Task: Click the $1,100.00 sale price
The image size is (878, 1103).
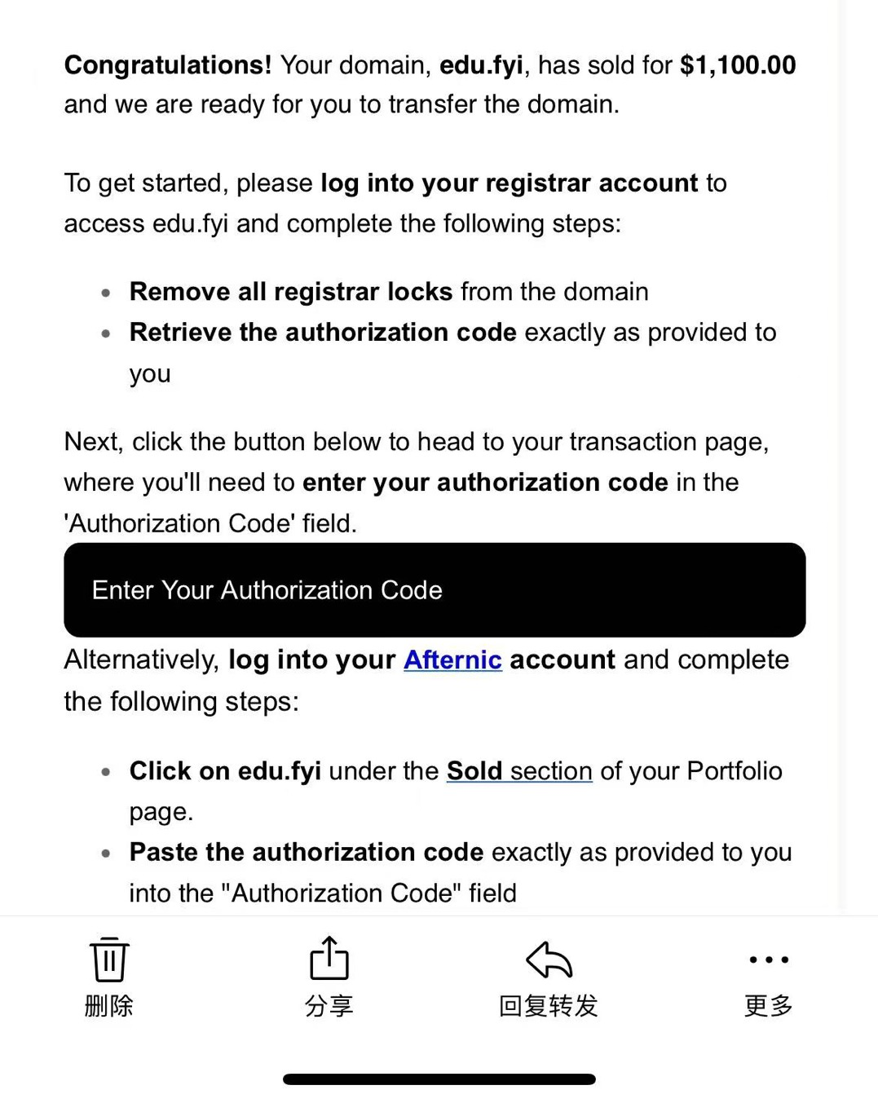Action: click(x=737, y=65)
